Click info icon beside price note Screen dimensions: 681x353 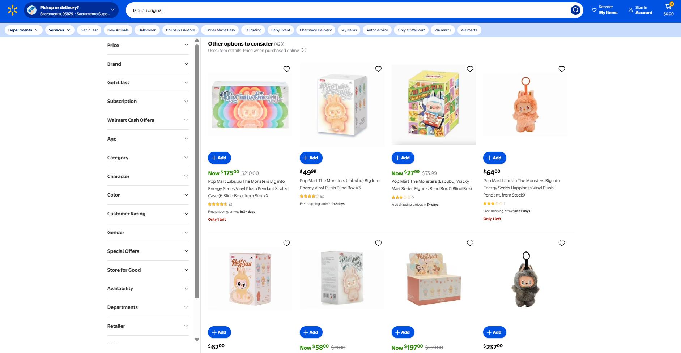click(304, 50)
